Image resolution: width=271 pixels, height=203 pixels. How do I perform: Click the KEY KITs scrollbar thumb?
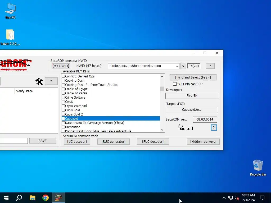click(x=162, y=89)
